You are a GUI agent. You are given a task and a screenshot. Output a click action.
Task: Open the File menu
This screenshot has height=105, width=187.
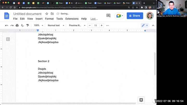[x=15, y=19]
